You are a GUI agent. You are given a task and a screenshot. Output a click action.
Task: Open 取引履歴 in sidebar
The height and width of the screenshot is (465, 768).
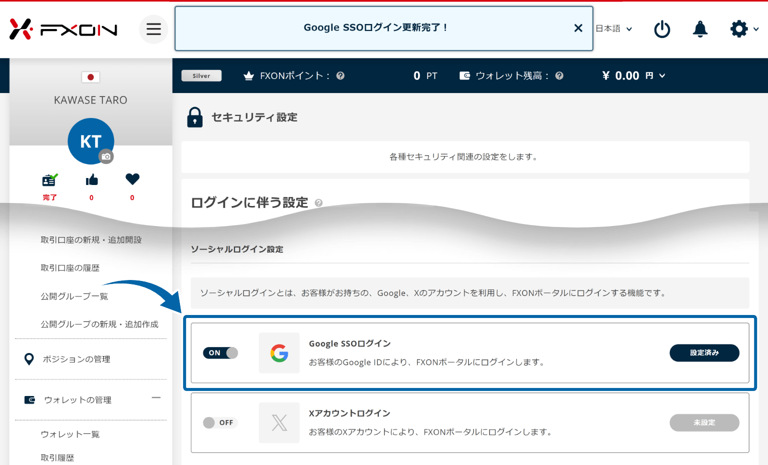coord(57,457)
